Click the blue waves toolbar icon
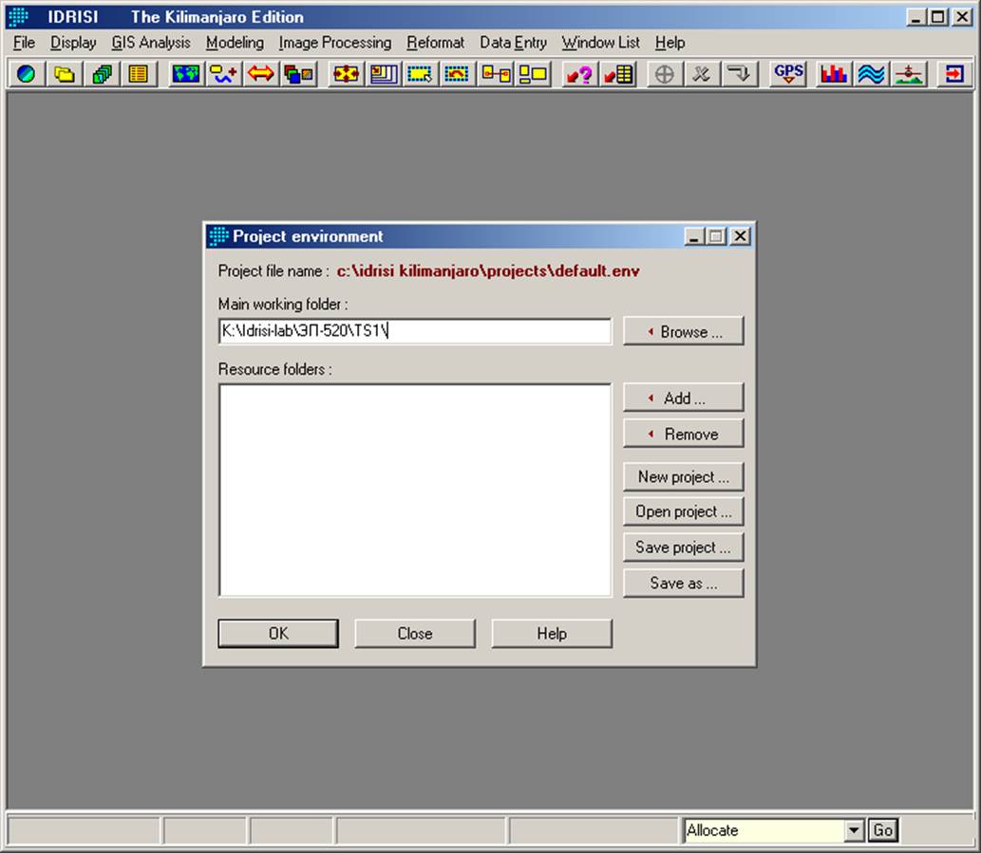 click(871, 74)
